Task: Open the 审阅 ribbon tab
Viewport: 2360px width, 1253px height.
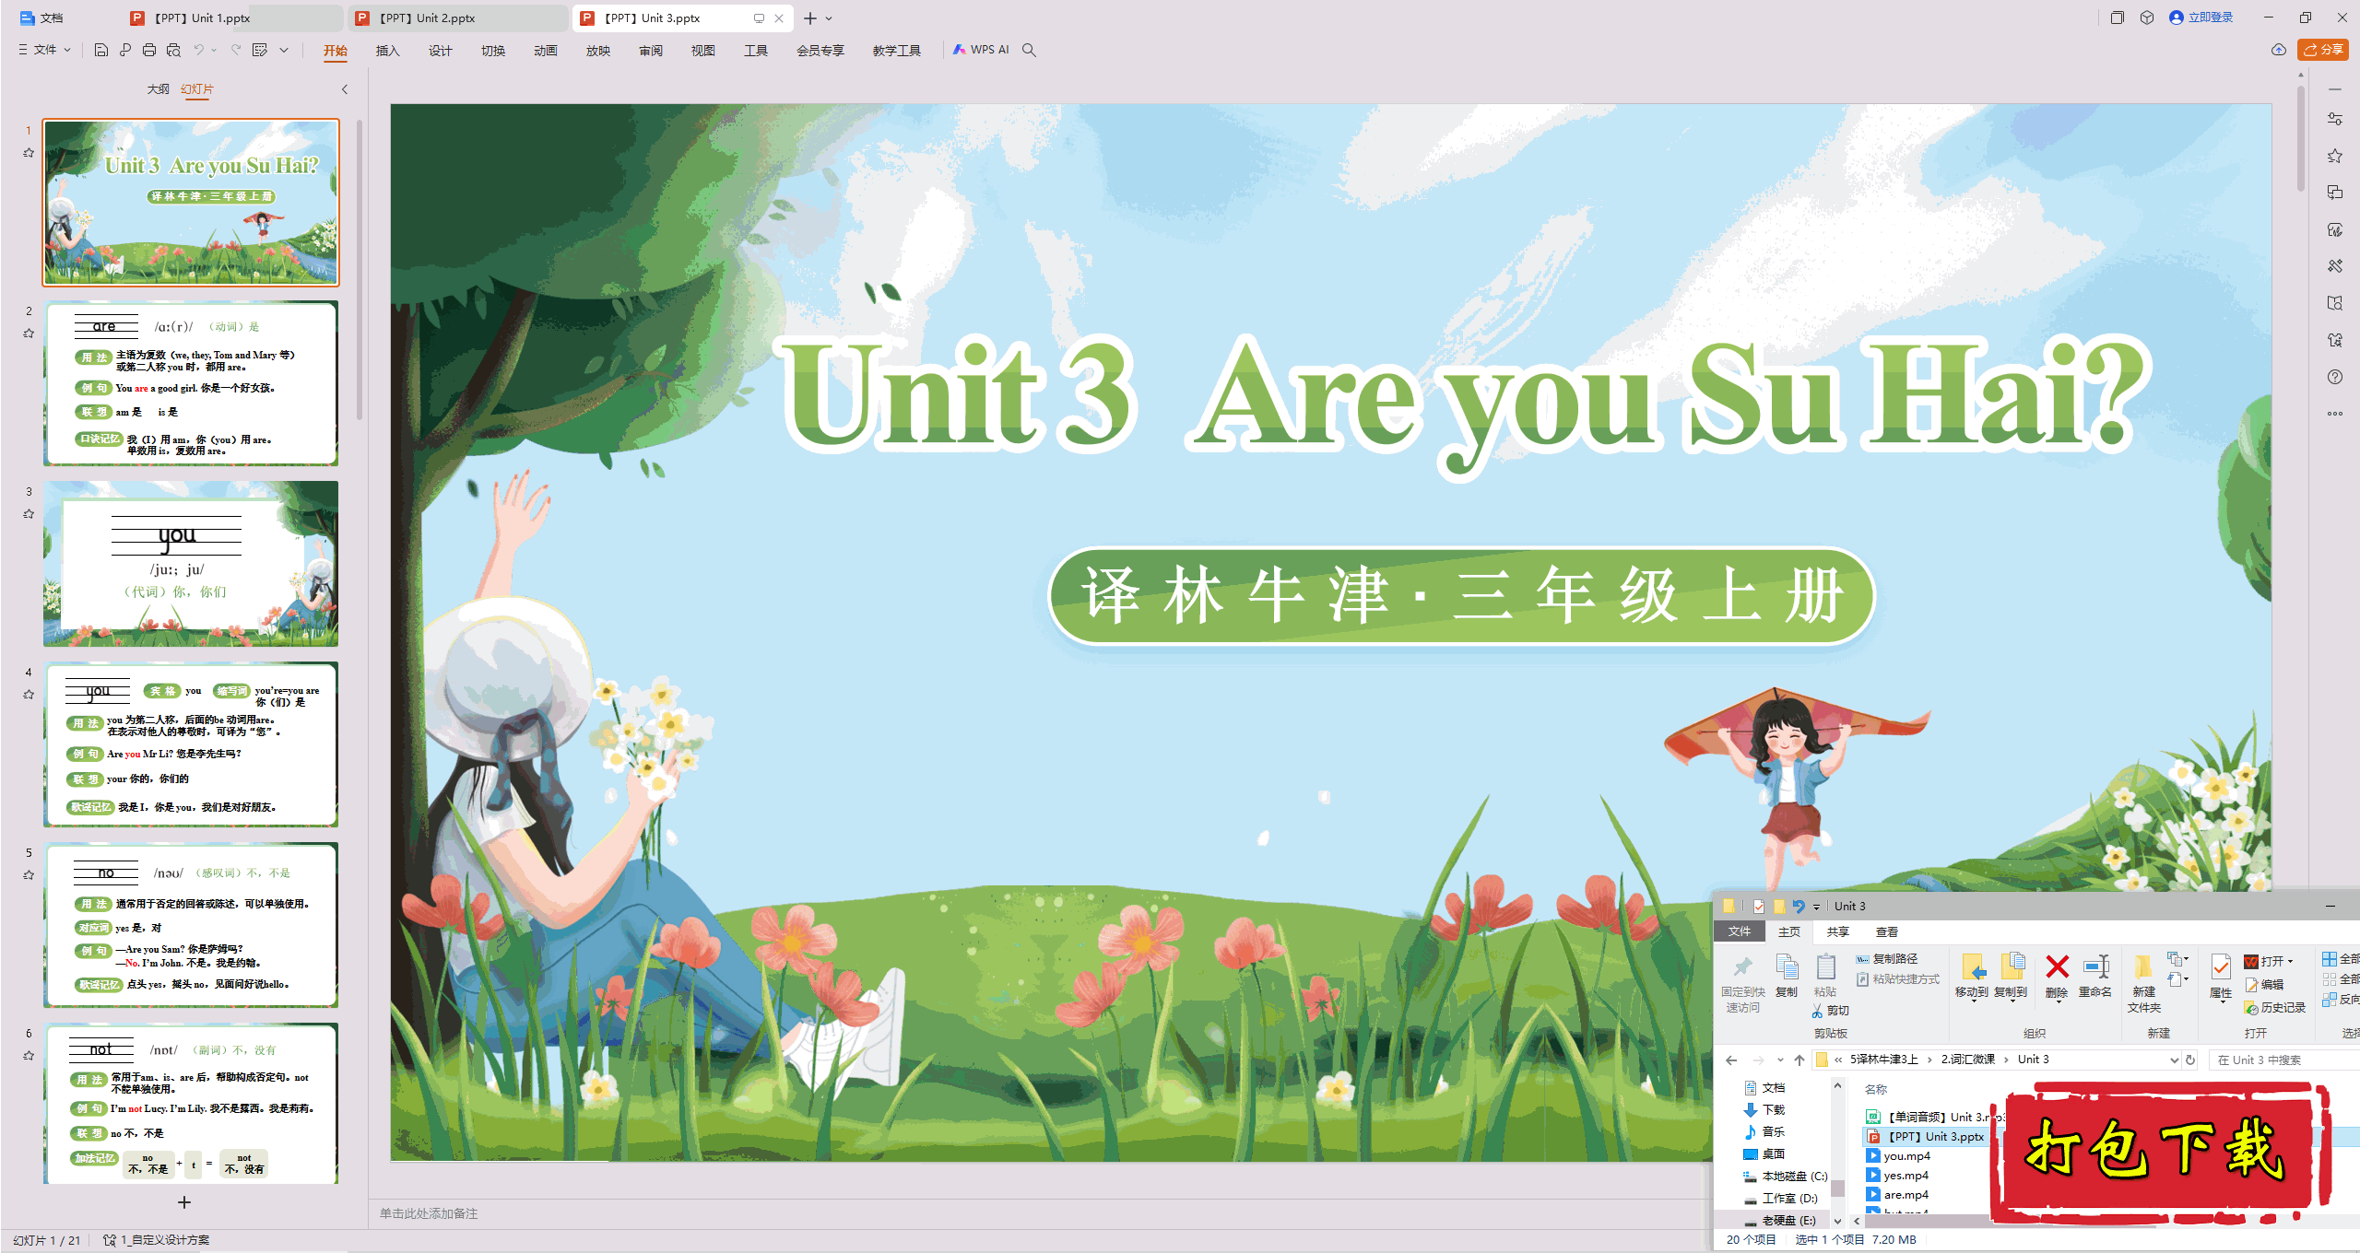Action: coord(650,51)
